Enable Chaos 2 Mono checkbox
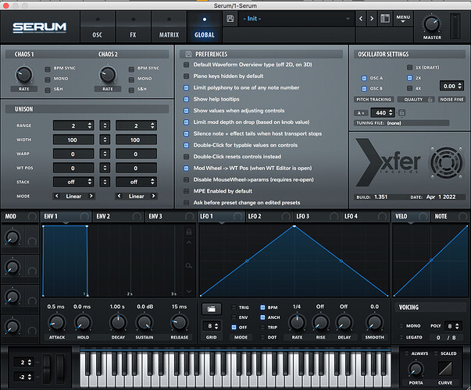 point(131,80)
